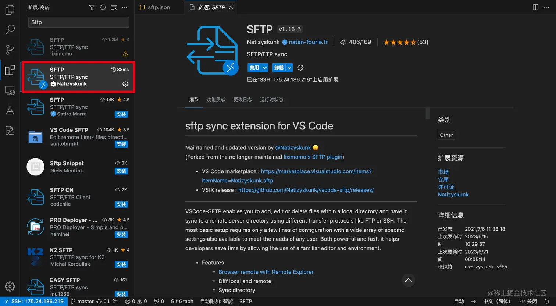This screenshot has height=306, width=556.
Task: Install the Sftp Snippet extension
Action: point(121,171)
